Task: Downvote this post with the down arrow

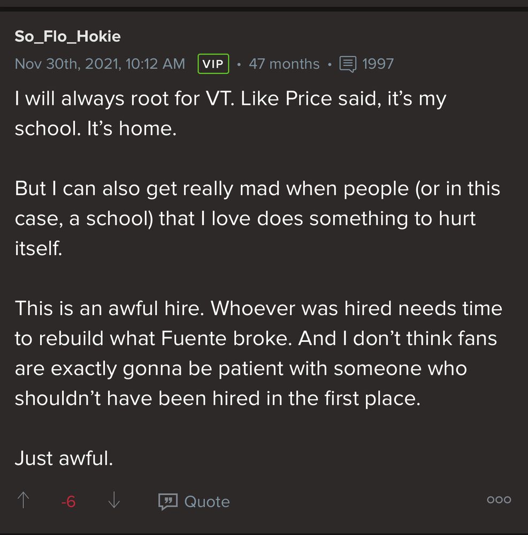Action: [114, 501]
